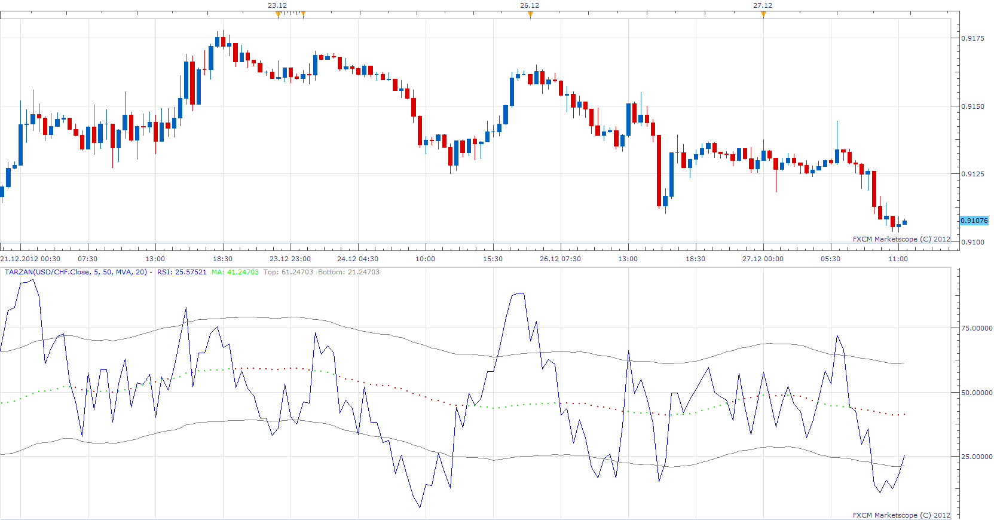994x520 pixels.
Task: Click the 26.12 07:30 time axis label
Action: (560, 259)
